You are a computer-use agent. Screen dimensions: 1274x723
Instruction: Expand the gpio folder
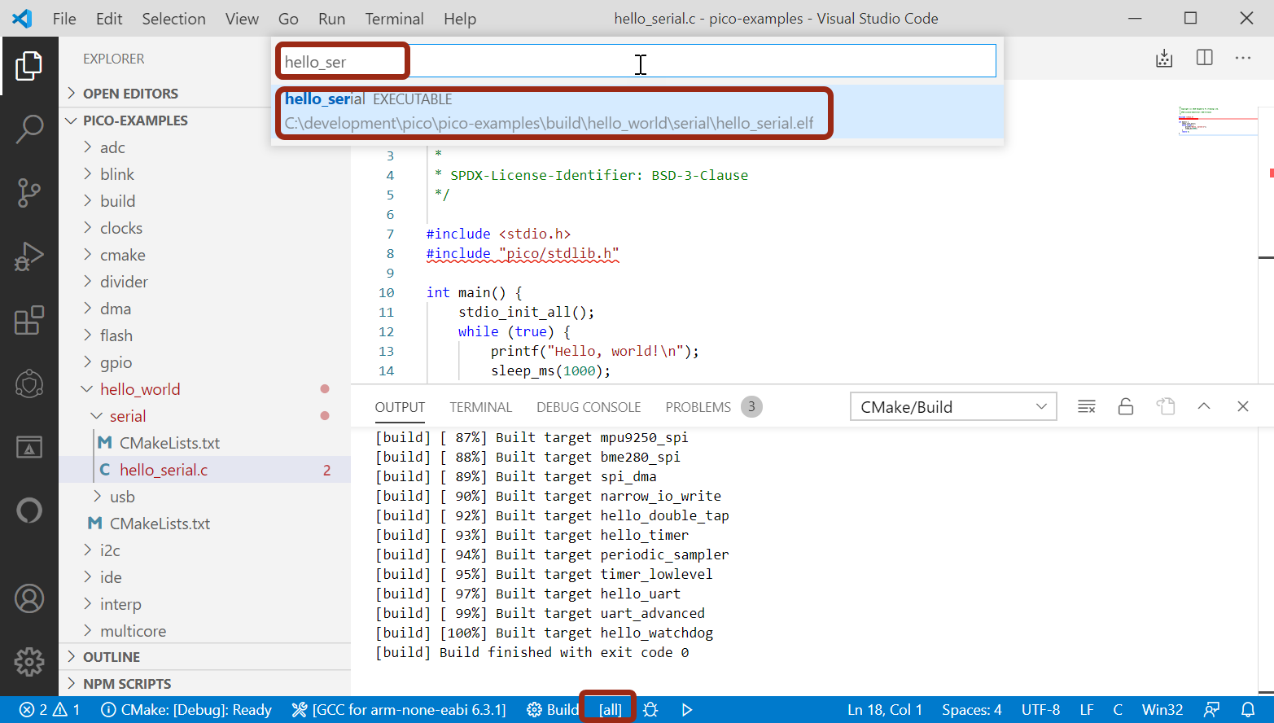[x=204, y=362]
